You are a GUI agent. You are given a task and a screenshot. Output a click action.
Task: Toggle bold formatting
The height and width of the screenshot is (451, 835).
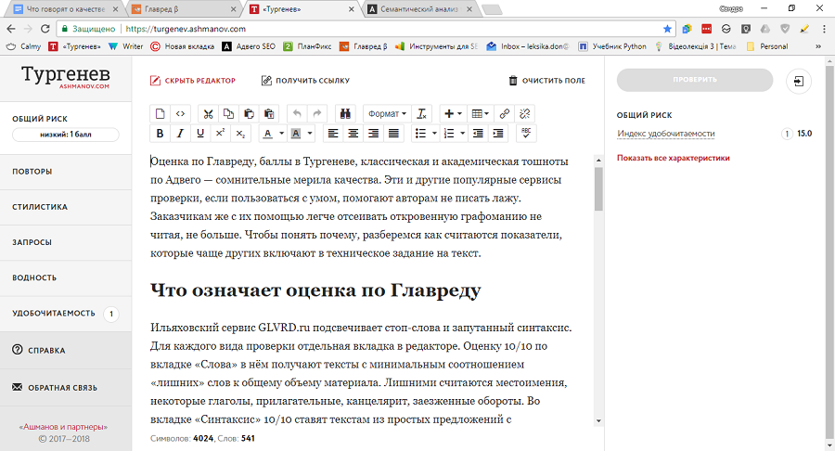click(160, 134)
